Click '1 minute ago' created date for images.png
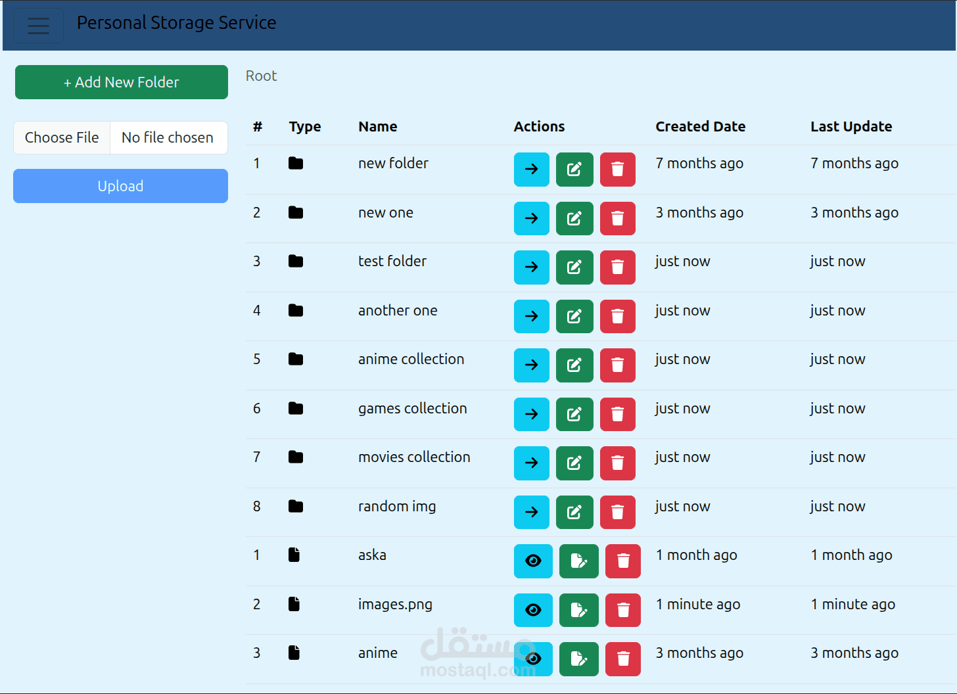 698,605
